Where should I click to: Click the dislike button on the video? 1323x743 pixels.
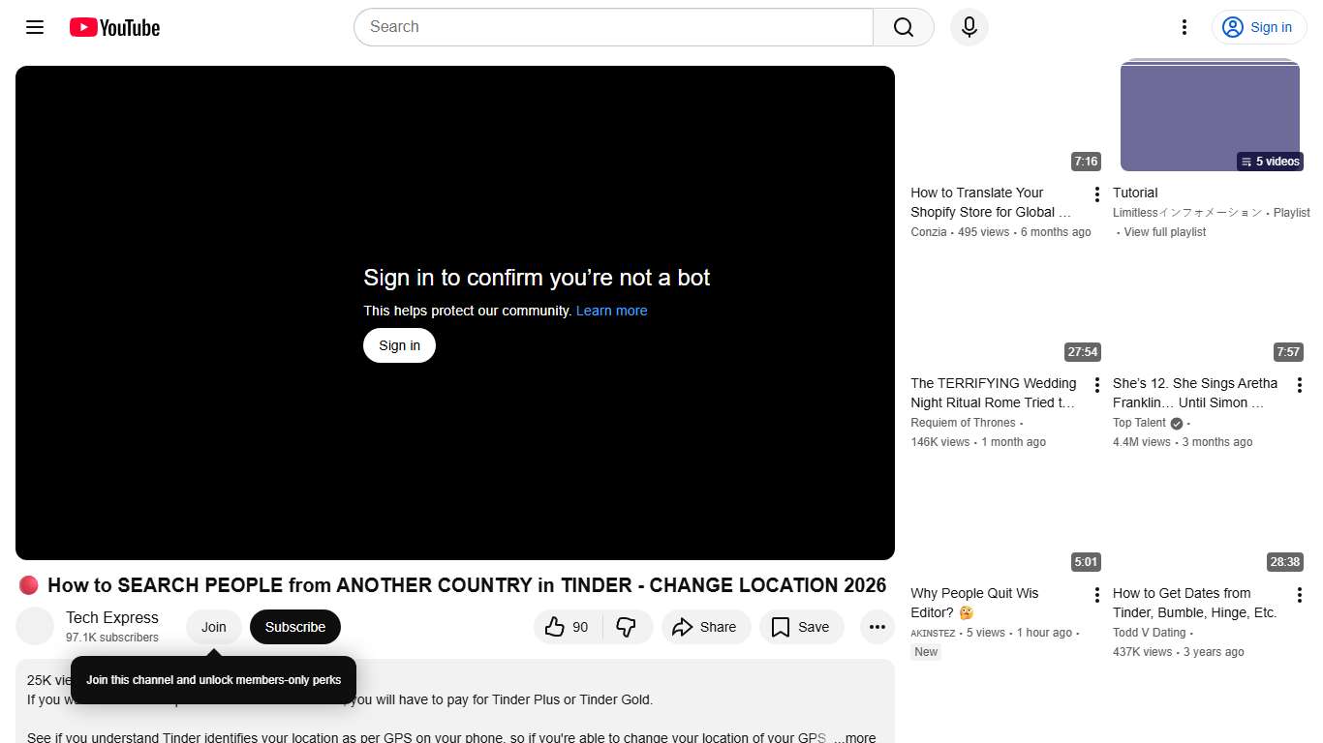coord(628,627)
